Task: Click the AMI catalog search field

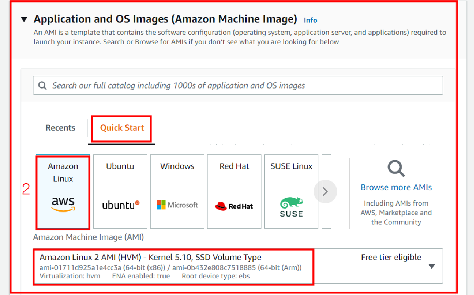Action: point(238,86)
